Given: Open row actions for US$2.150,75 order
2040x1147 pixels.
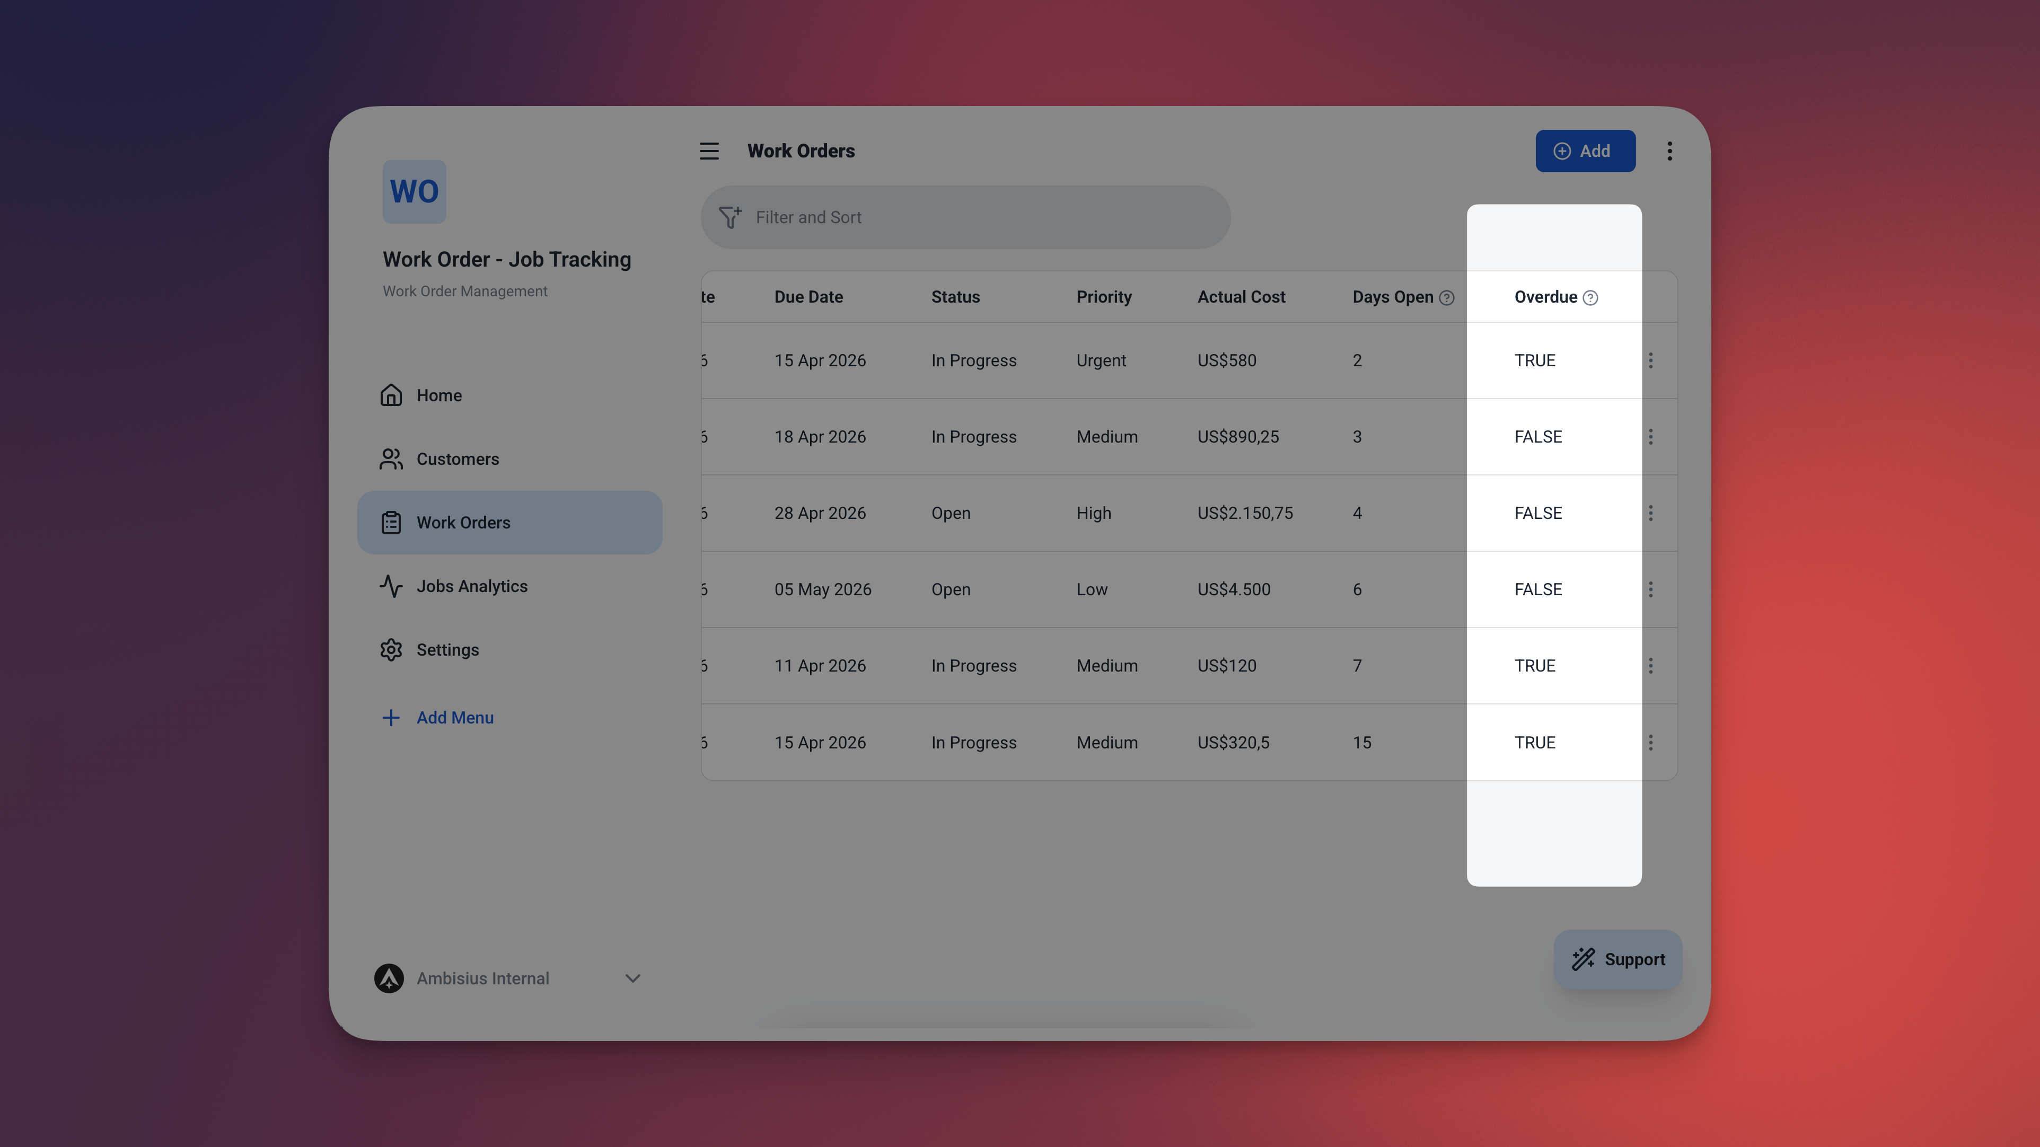Looking at the screenshot, I should (1650, 513).
